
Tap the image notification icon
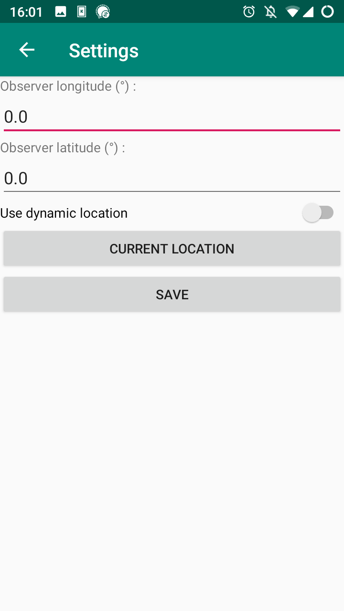point(61,11)
